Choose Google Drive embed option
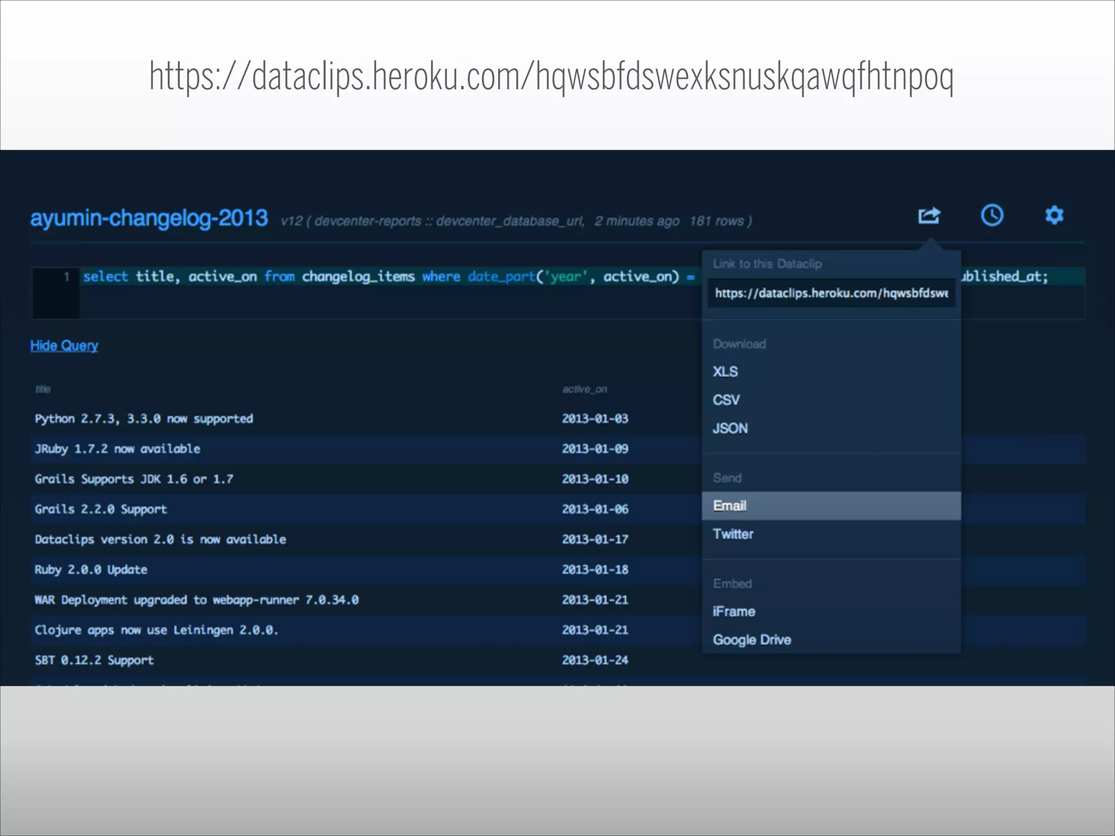The width and height of the screenshot is (1115, 836). [x=752, y=640]
